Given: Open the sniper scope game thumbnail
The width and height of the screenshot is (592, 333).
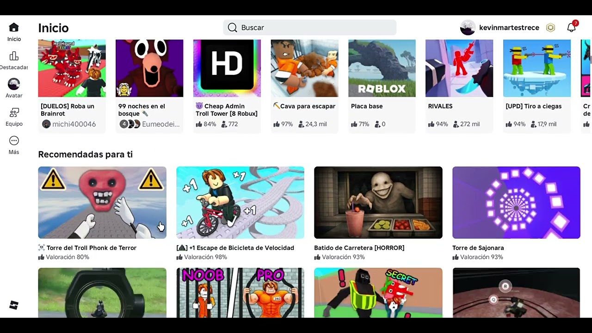Looking at the screenshot, I should (x=102, y=293).
